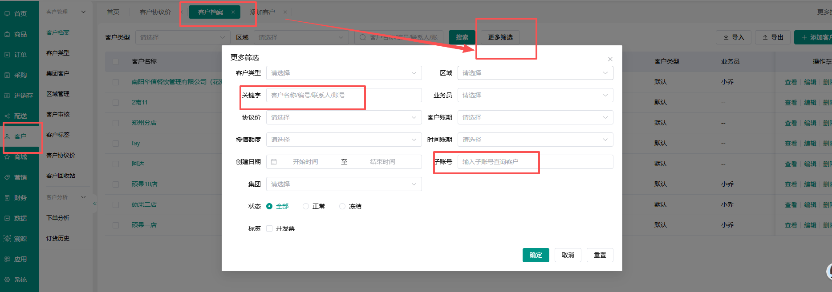
Task: Confirm filters with the 确定 button
Action: (x=536, y=255)
